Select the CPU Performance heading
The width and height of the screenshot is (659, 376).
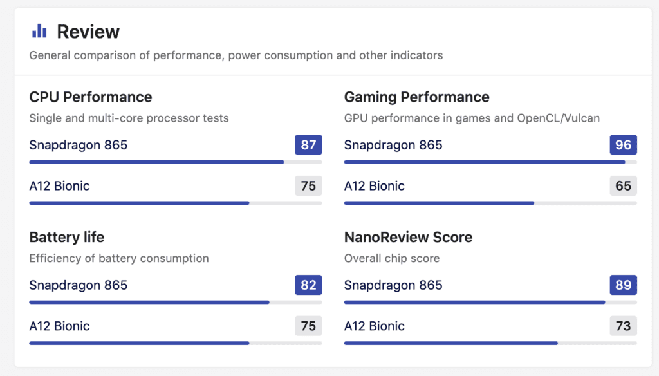(x=91, y=97)
